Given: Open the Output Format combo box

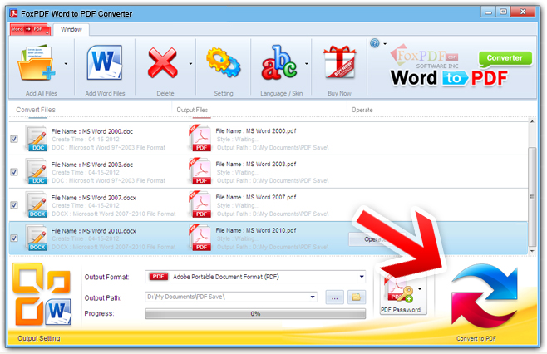Looking at the screenshot, I should (255, 277).
